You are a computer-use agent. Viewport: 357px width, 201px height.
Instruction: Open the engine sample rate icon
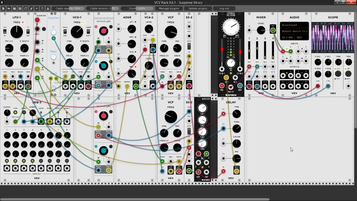click(x=42, y=8)
